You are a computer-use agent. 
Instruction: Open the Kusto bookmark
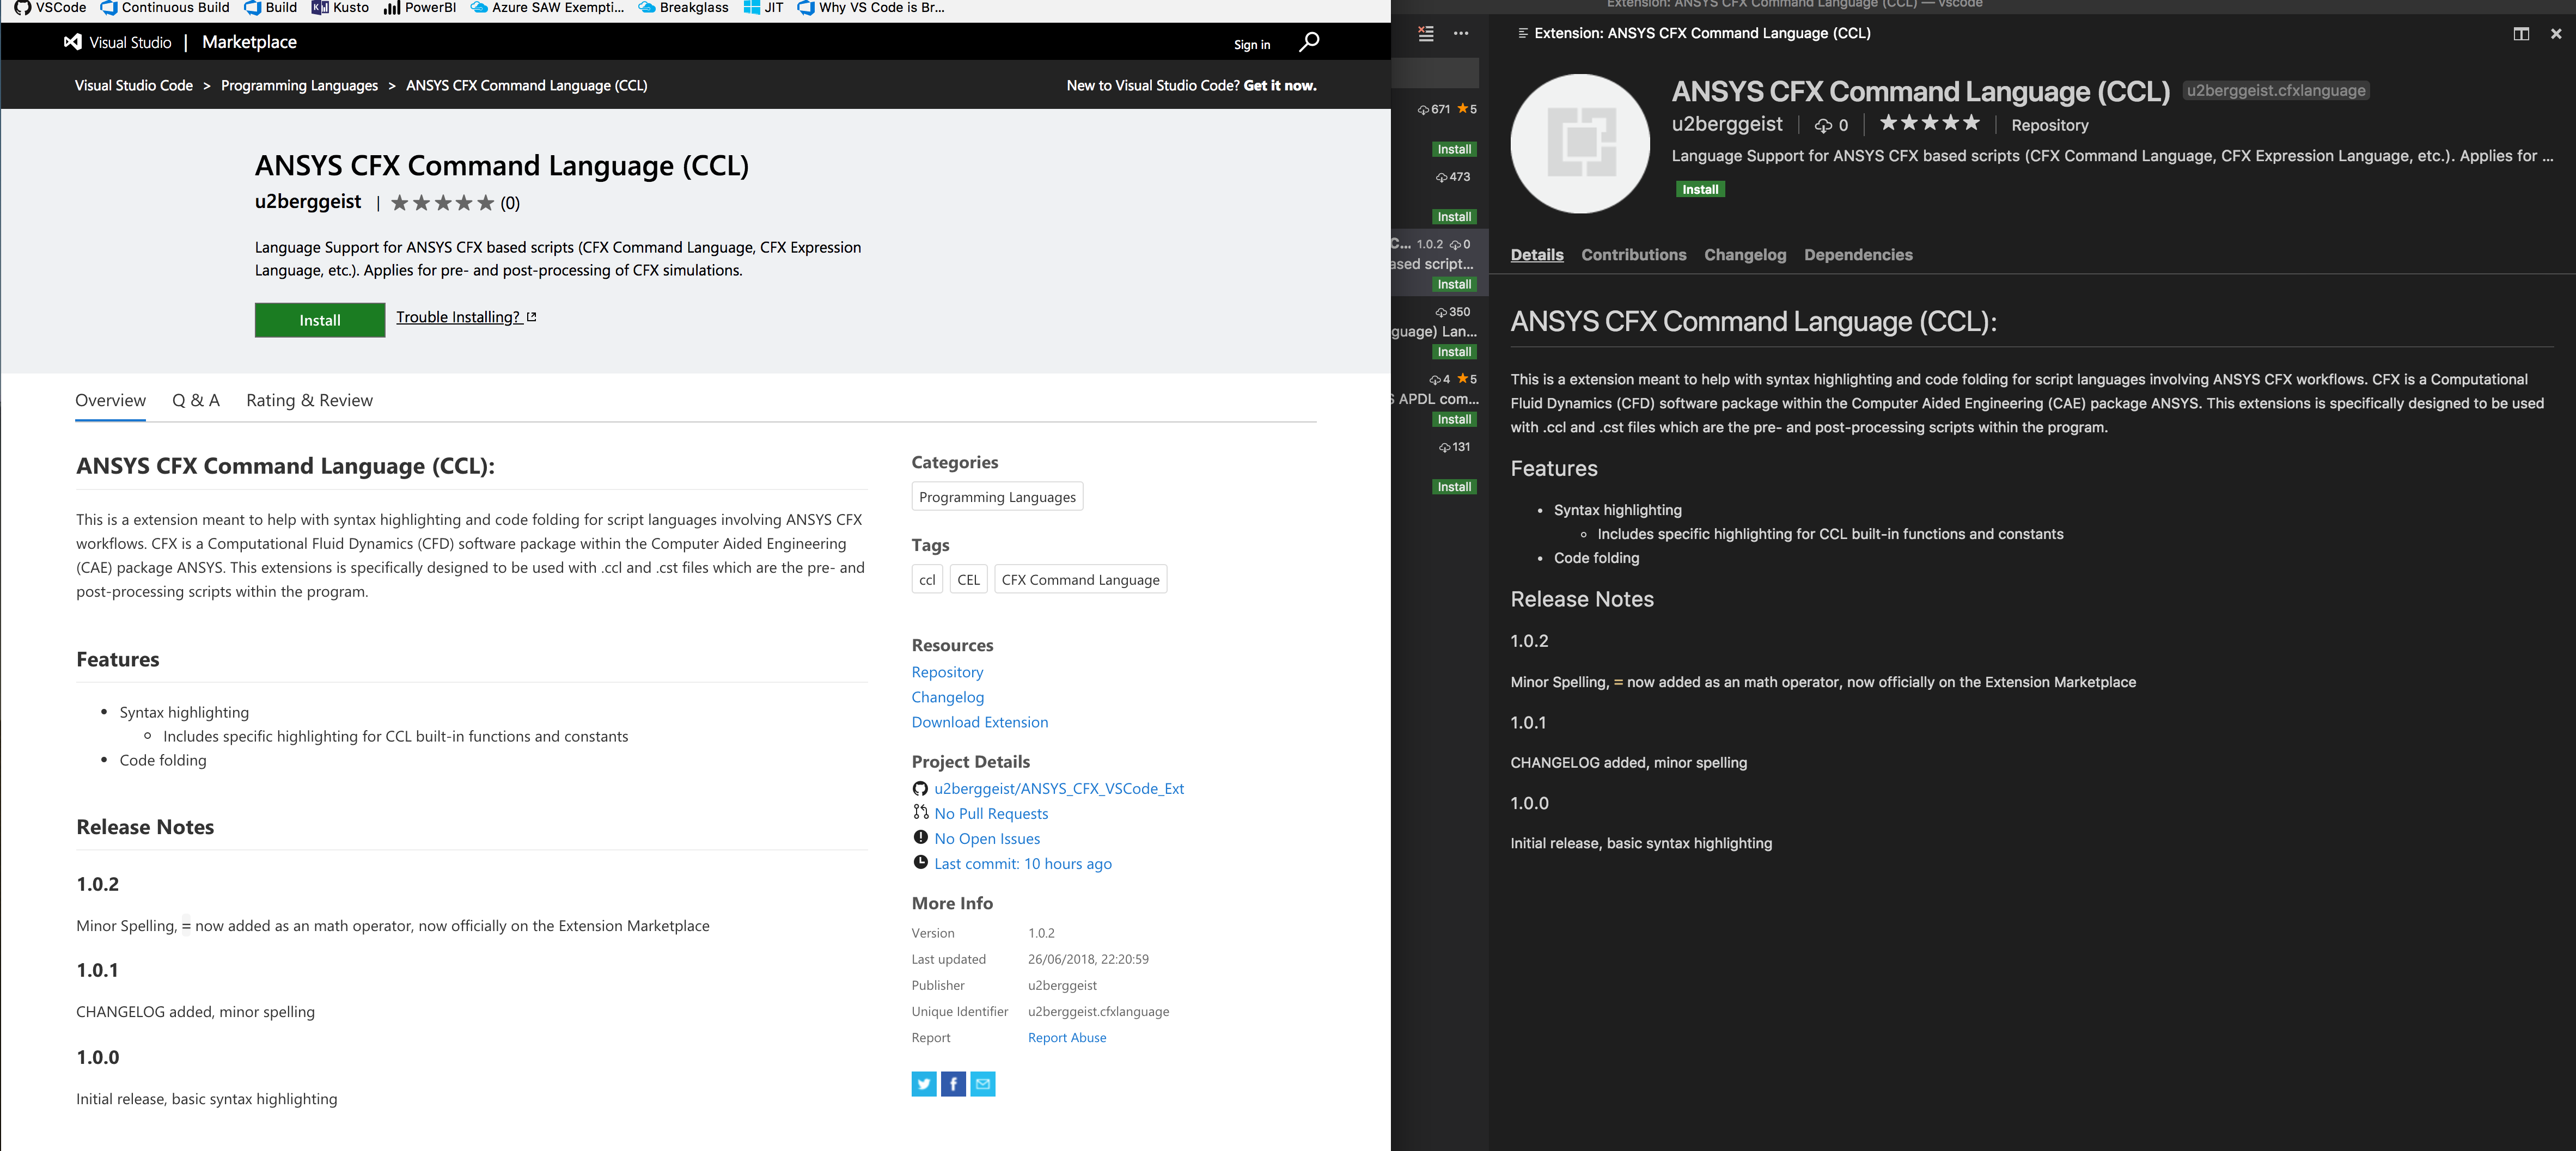pyautogui.click(x=340, y=8)
